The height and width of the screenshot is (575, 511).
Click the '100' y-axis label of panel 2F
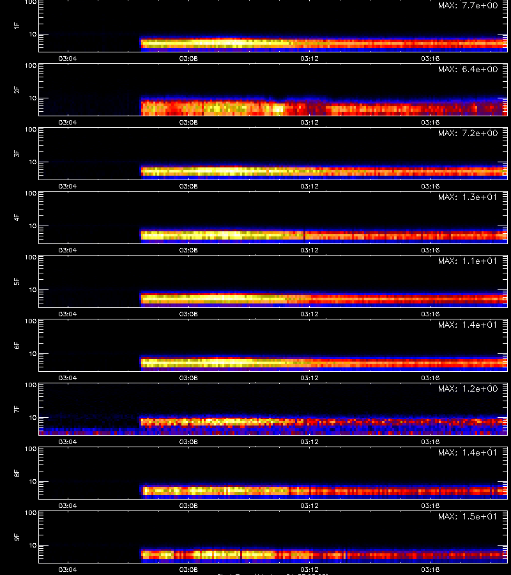(31, 66)
